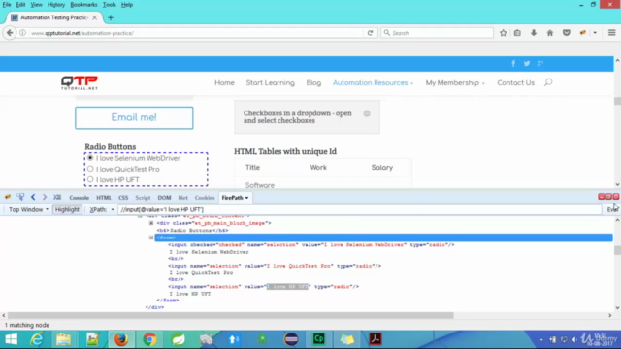
Task: Open the Start Learning link
Action: coord(270,82)
